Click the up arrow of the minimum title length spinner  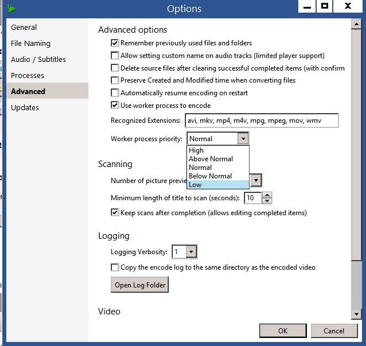[267, 195]
